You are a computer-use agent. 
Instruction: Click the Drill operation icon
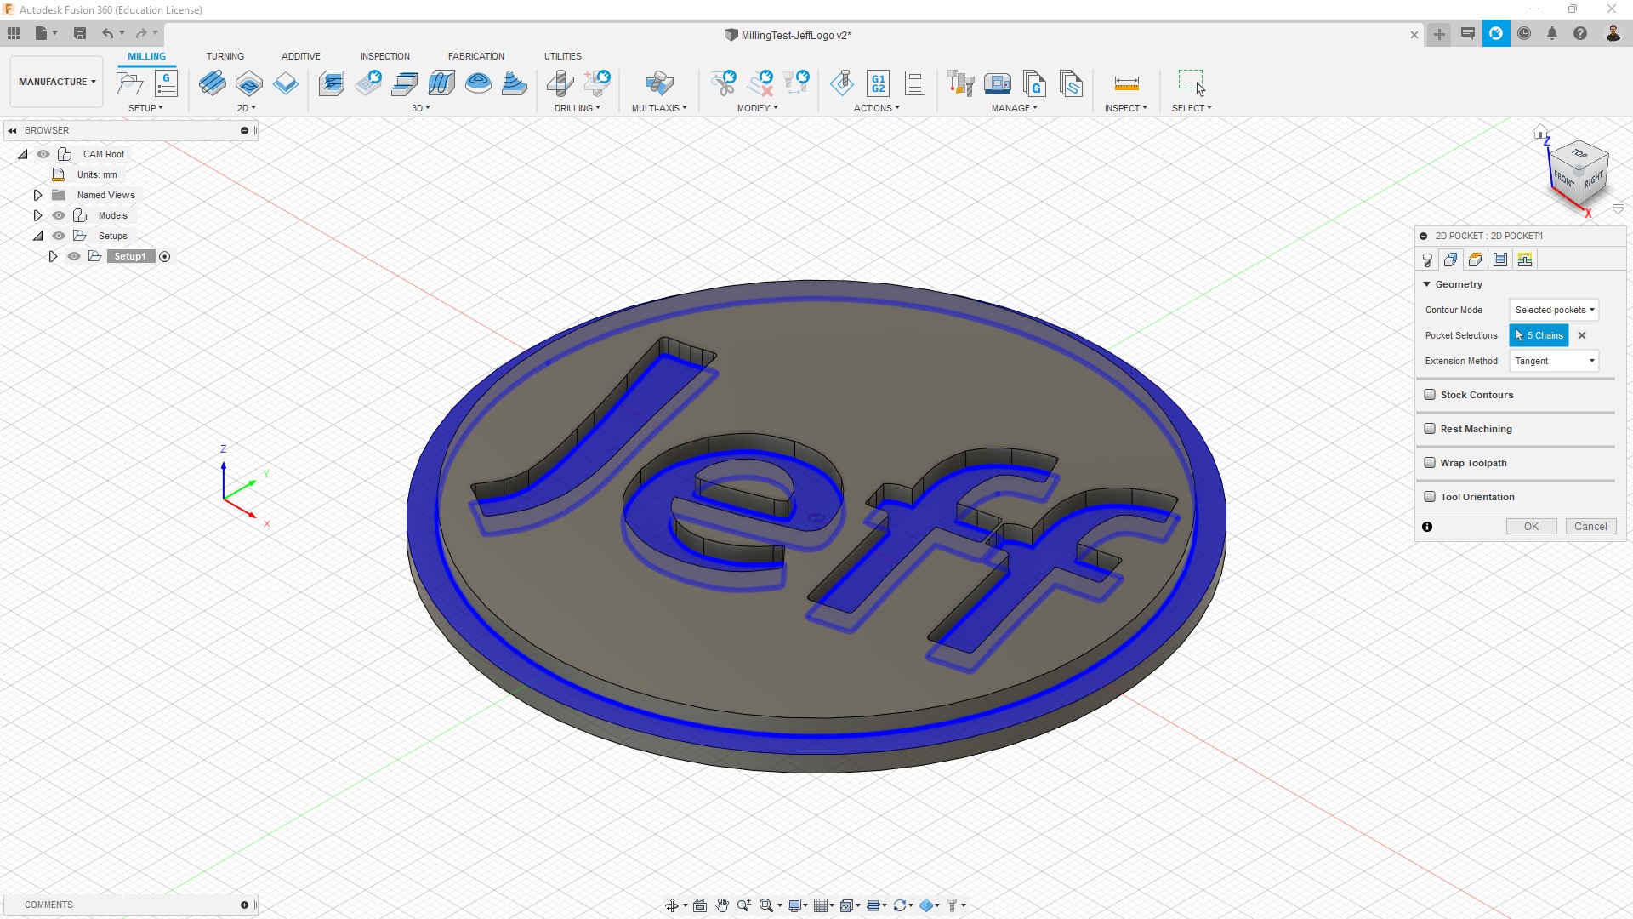(560, 83)
